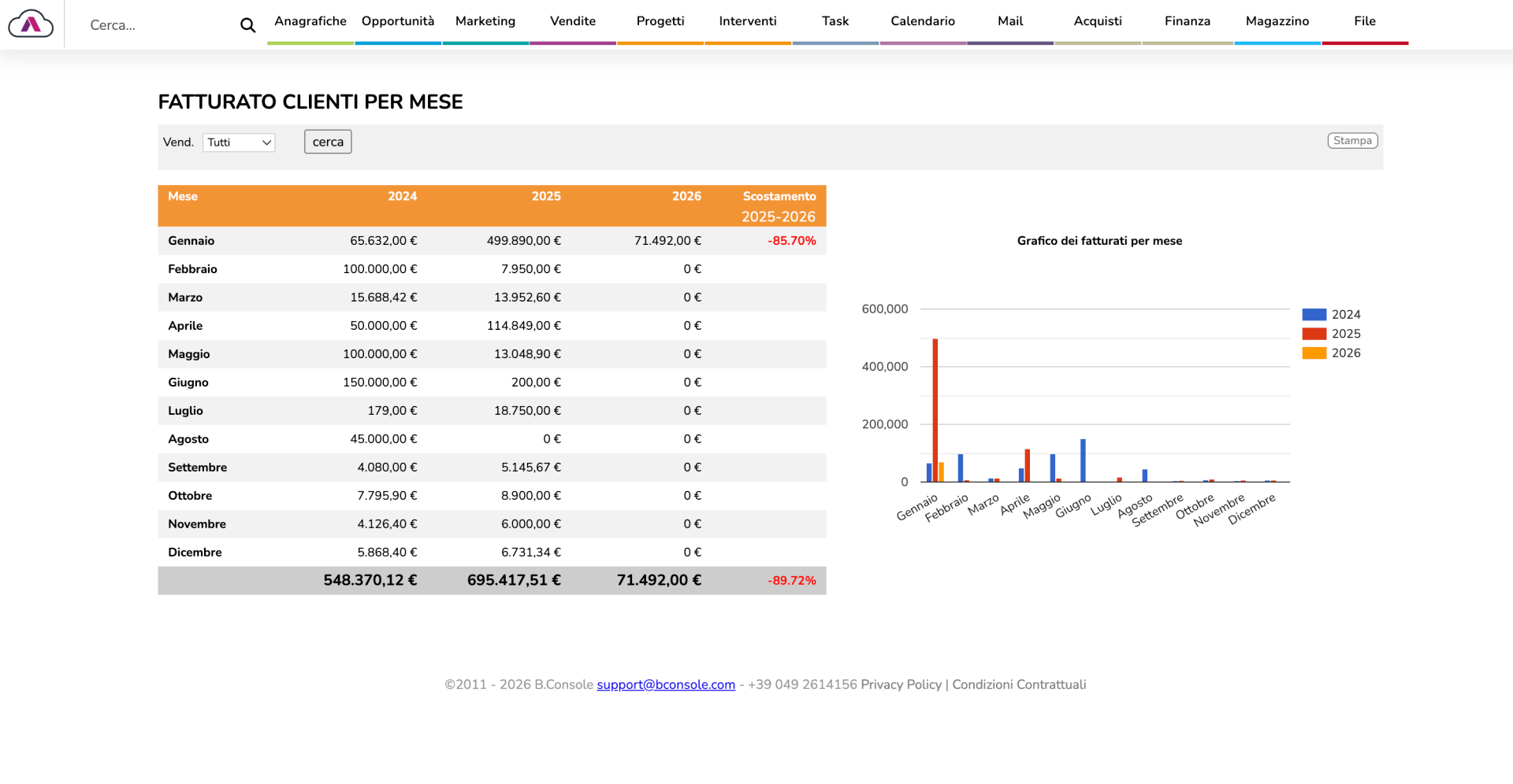Screen dimensions: 1513x784
Task: Open the Magazzino menu
Action: click(x=1277, y=21)
